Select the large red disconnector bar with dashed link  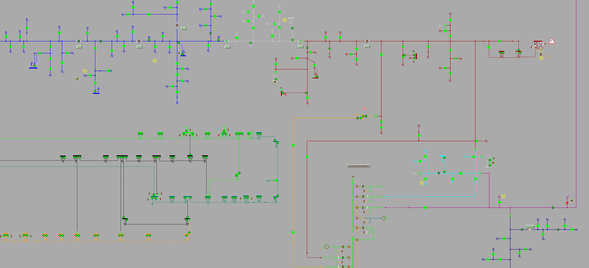coord(416,56)
